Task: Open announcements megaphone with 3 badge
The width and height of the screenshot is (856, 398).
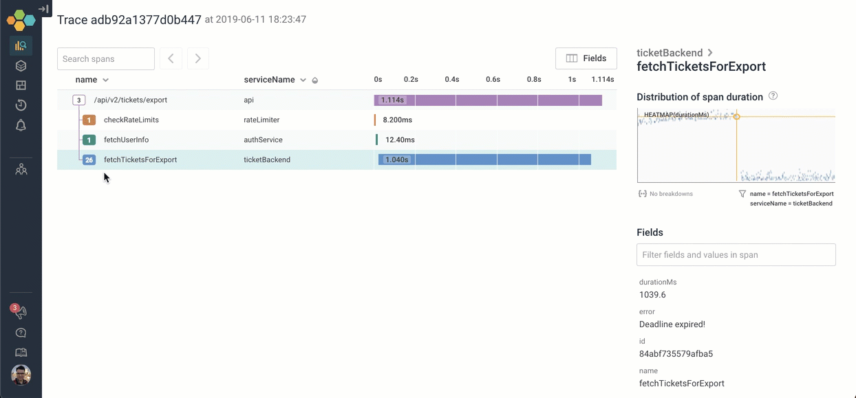Action: (20, 312)
